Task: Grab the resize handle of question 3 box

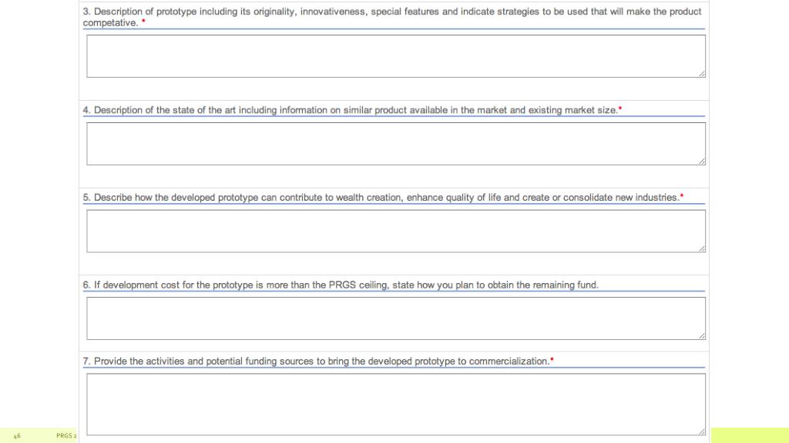Action: click(701, 74)
